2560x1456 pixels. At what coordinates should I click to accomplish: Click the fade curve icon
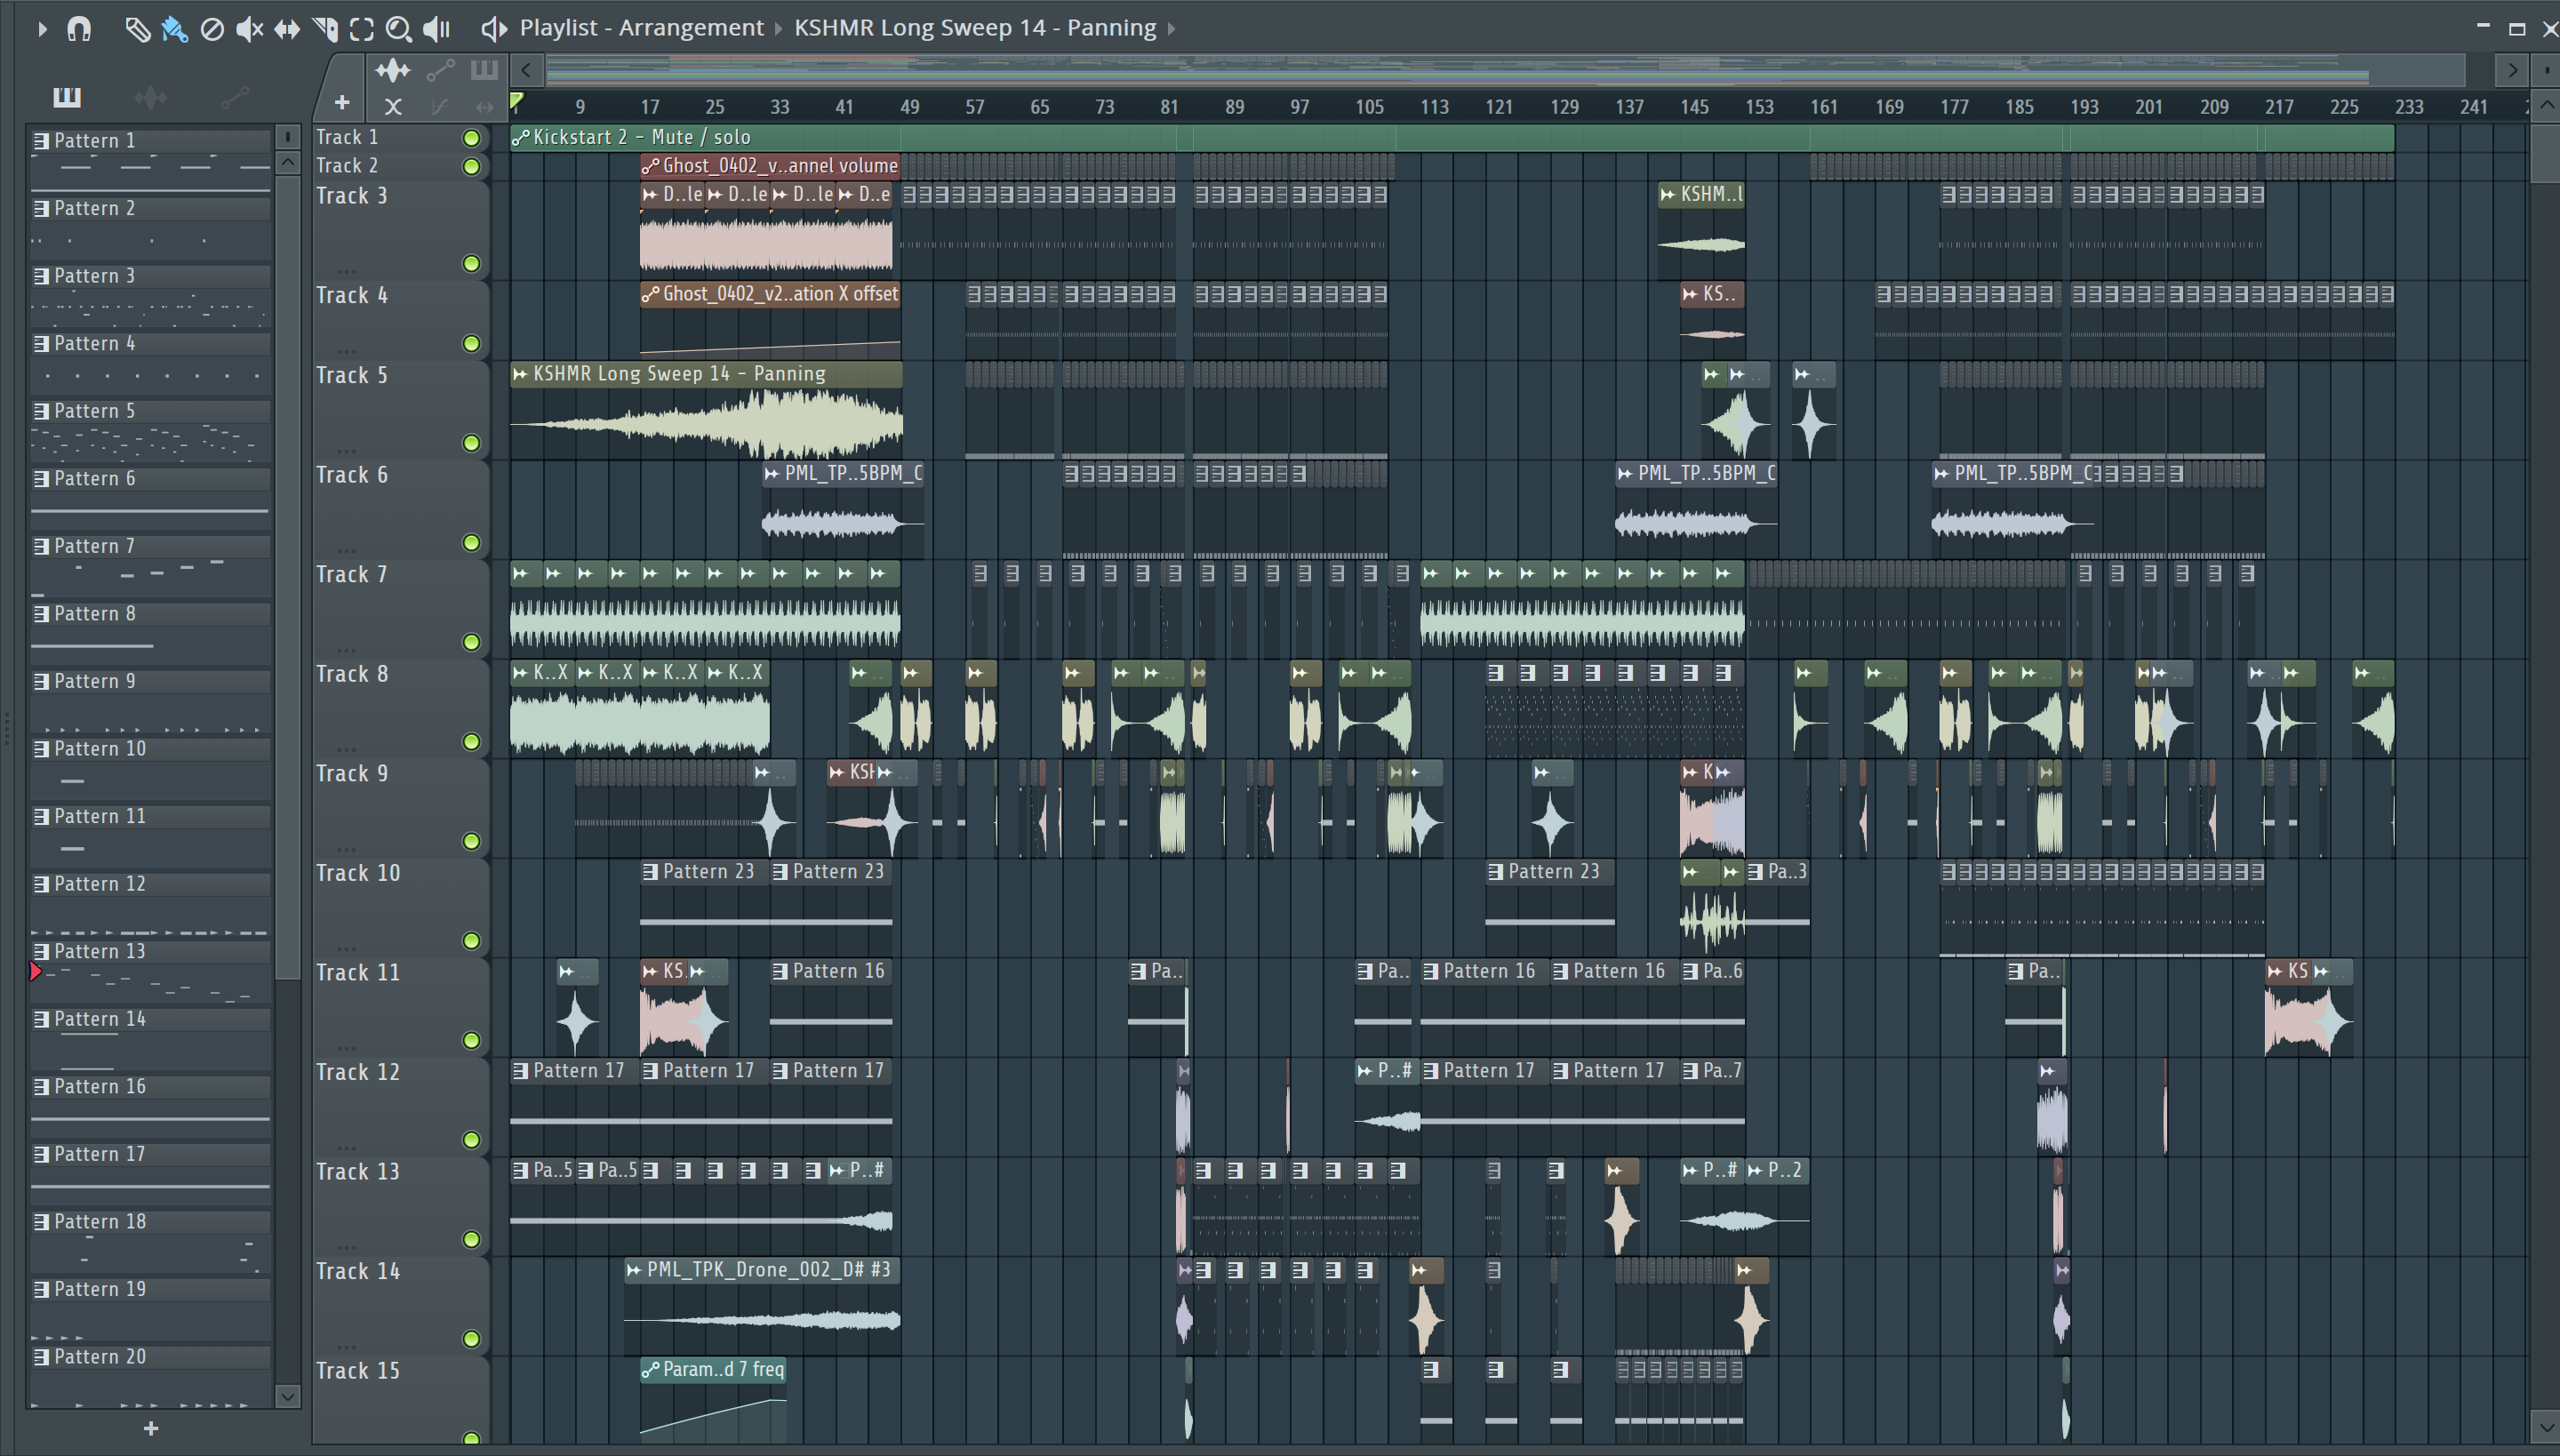pos(440,105)
